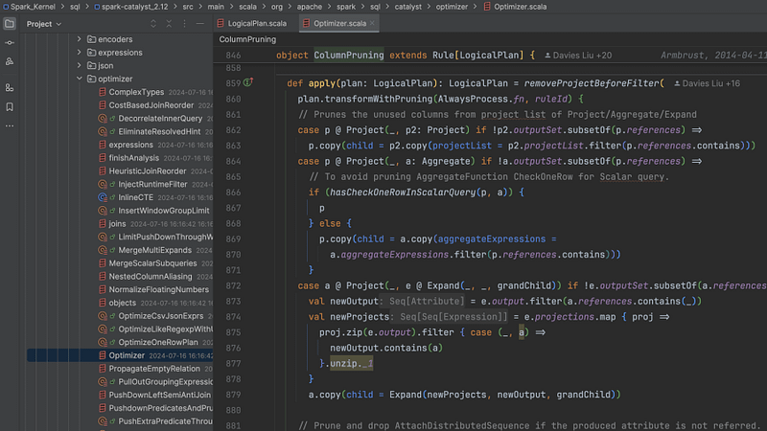Click the highlighted unzip._1 code

tap(351, 363)
